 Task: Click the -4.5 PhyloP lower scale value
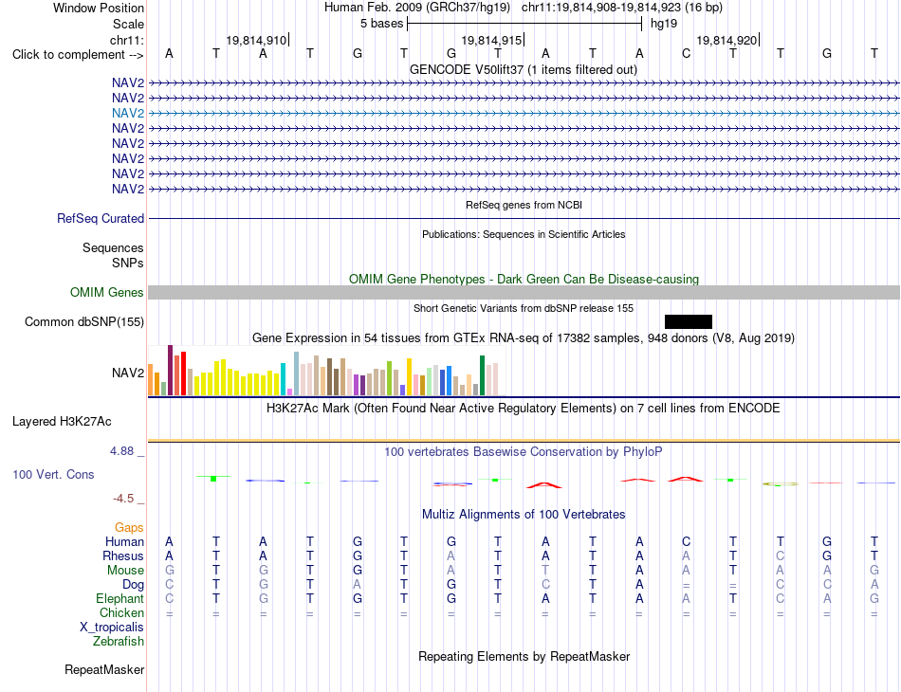[x=123, y=499]
